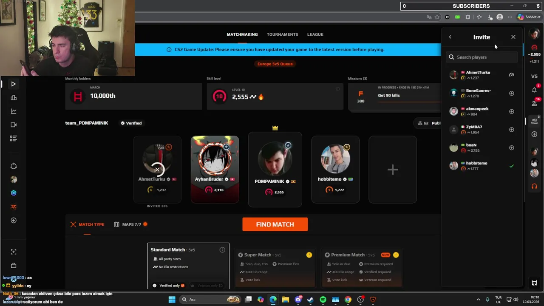Open the stats line-graph sidebar icon
The height and width of the screenshot is (306, 544).
[x=14, y=111]
